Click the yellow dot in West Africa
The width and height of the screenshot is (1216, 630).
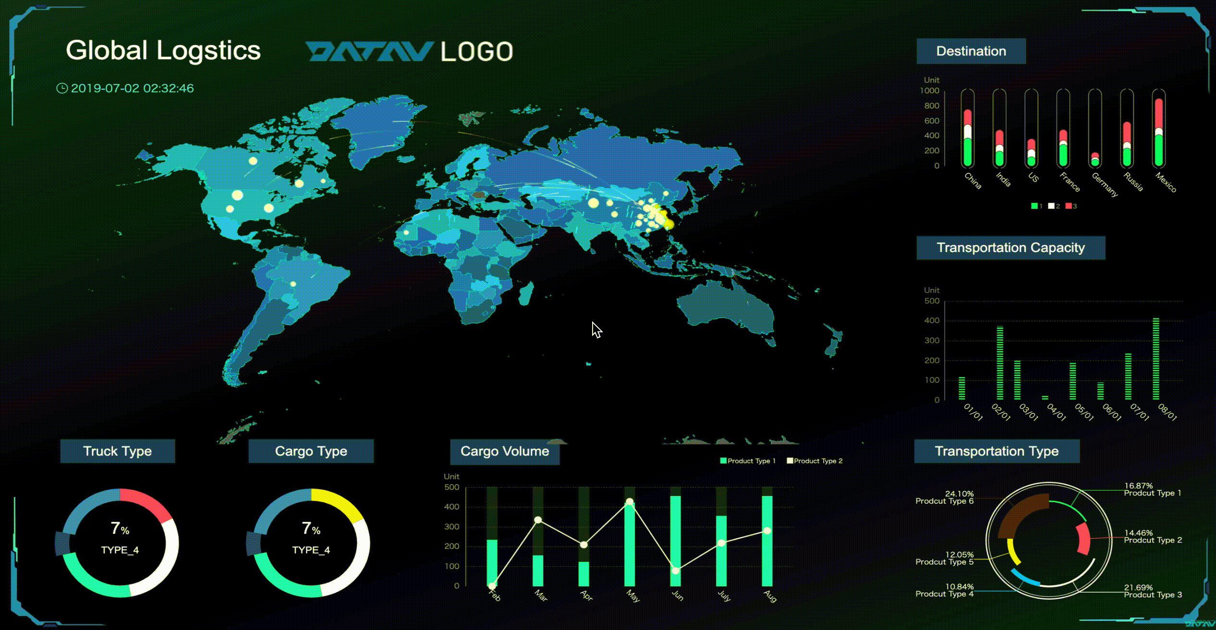(406, 232)
